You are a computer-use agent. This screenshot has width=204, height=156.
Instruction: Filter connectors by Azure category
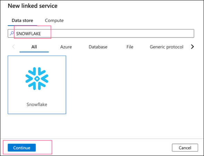point(66,47)
